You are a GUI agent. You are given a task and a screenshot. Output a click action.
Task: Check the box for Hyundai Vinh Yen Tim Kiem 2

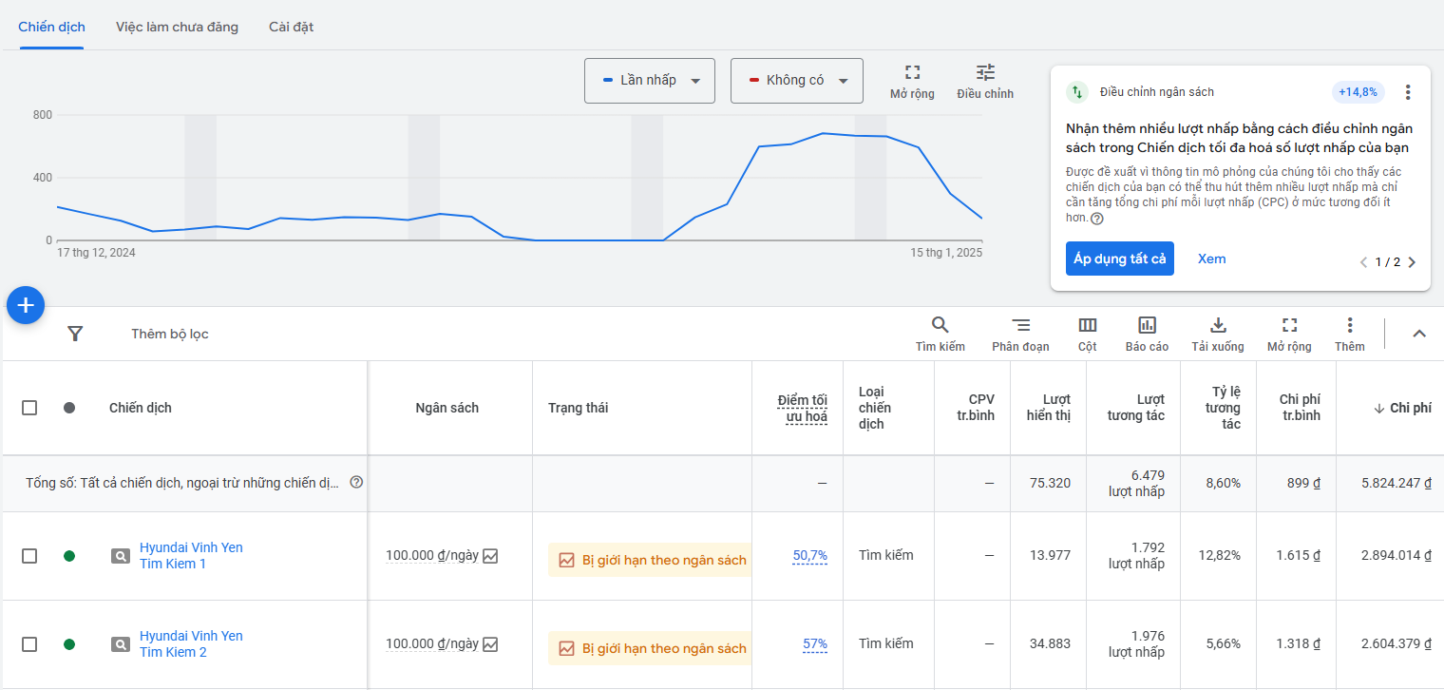coord(29,644)
